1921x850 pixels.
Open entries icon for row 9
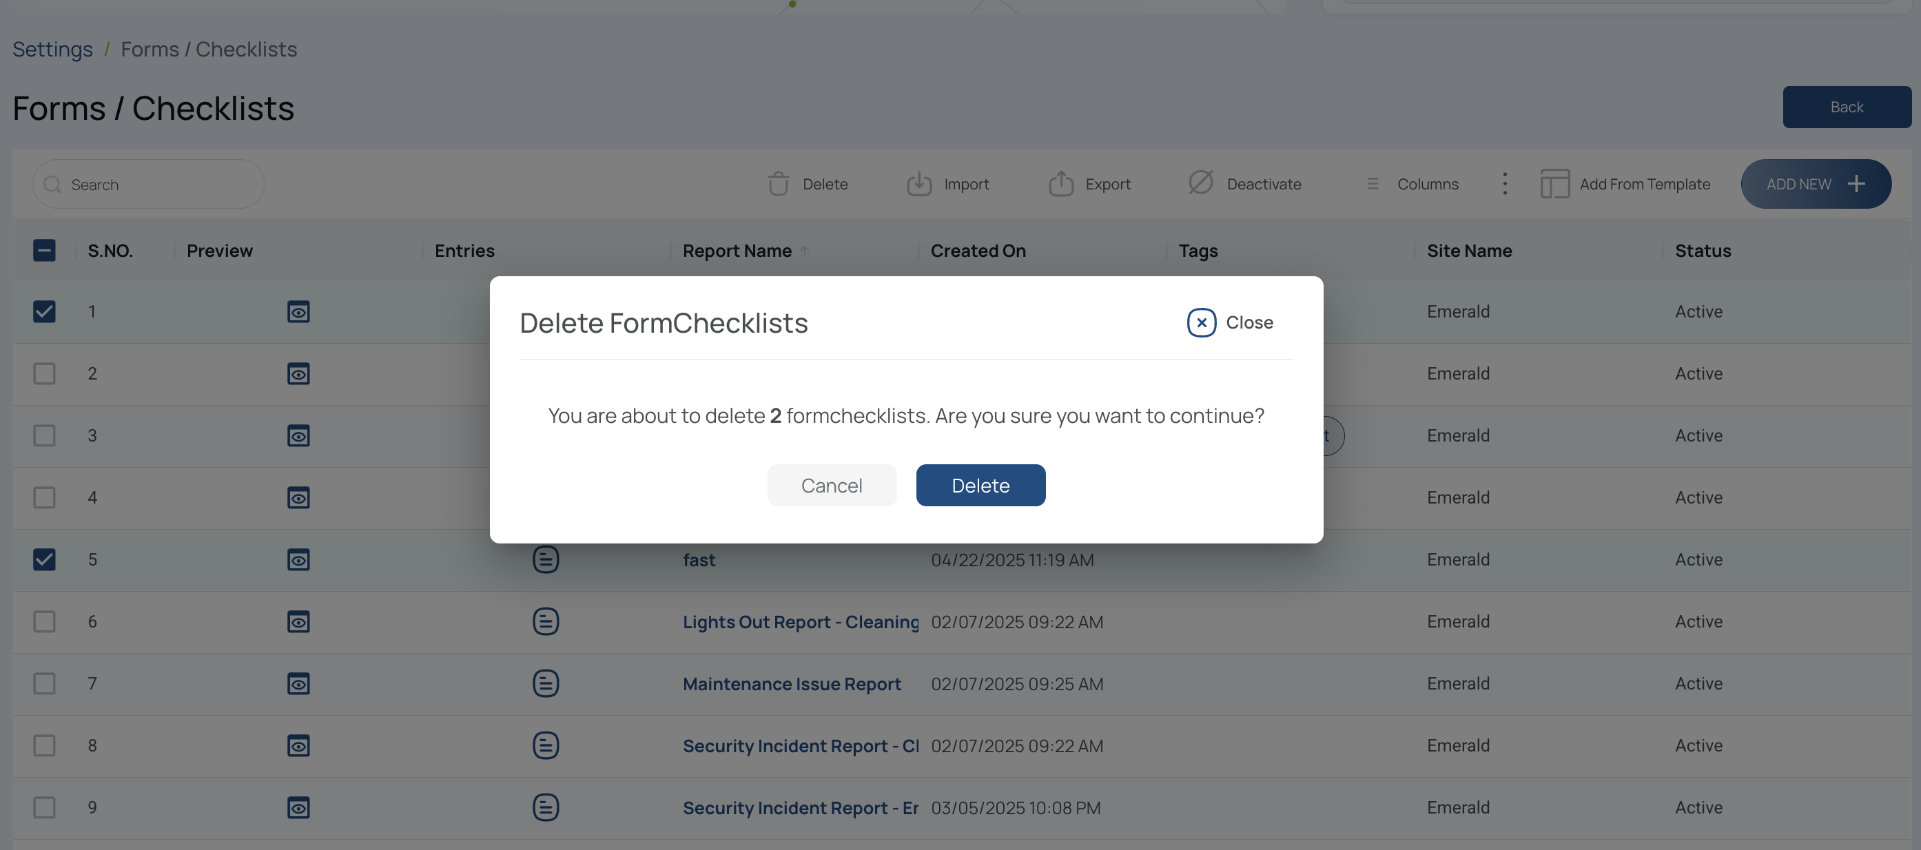click(x=546, y=807)
